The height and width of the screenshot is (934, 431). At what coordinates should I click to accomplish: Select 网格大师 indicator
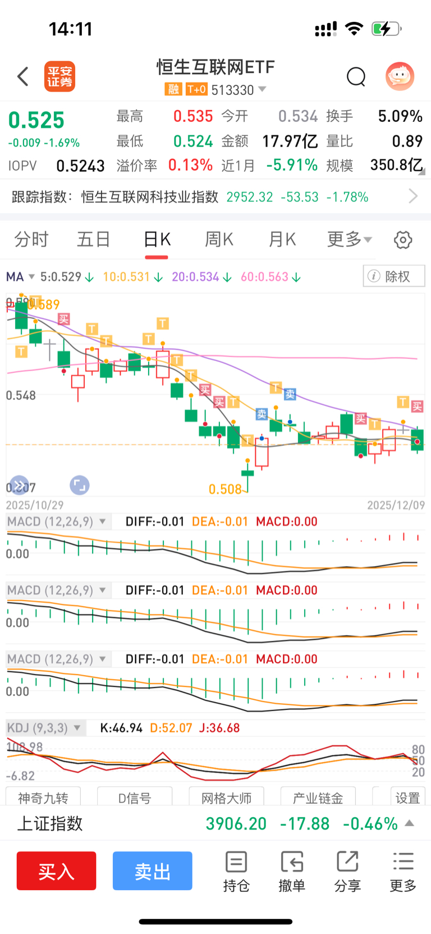pos(226,797)
